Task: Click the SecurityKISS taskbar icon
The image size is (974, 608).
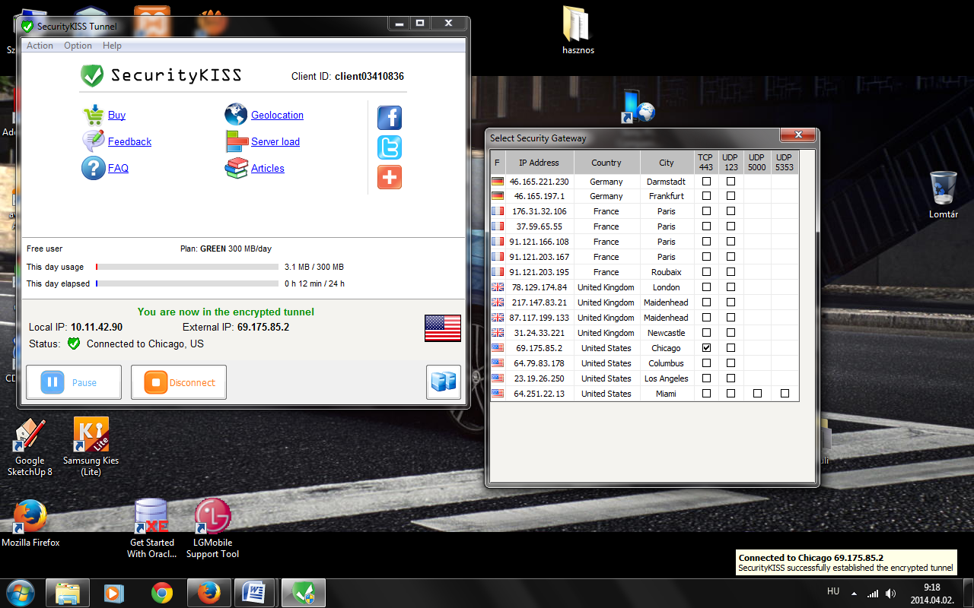Action: point(304,593)
